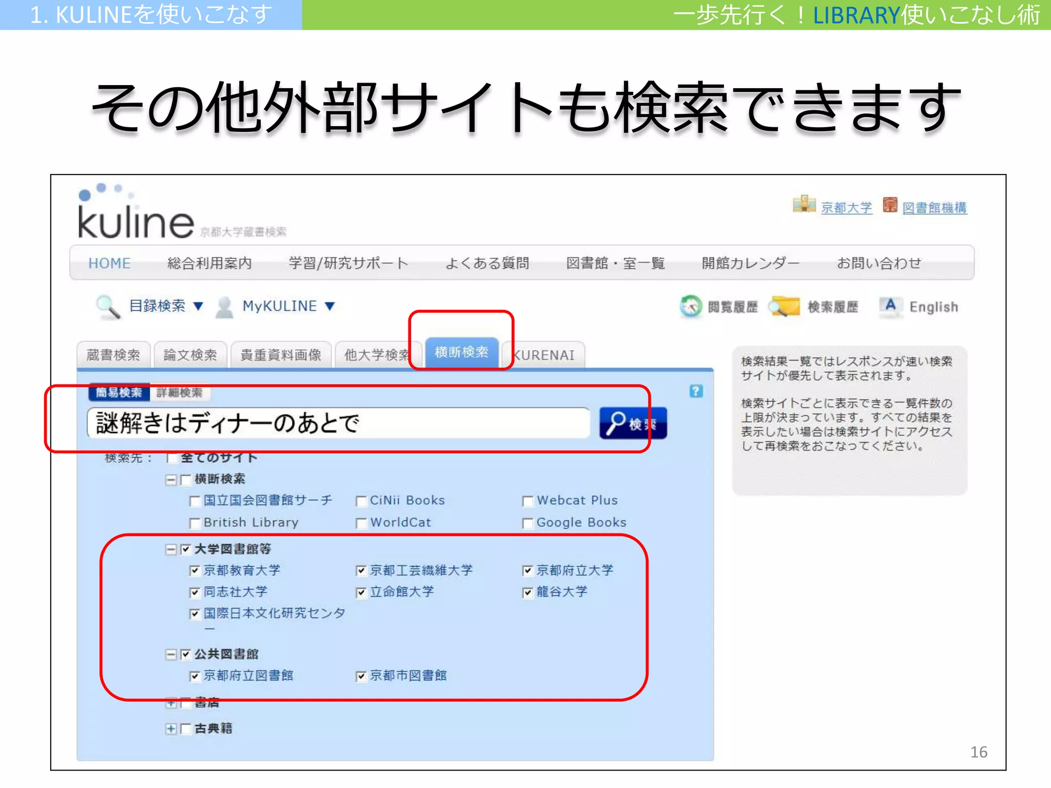Enable CiNii Books checkbox
The width and height of the screenshot is (1051, 788).
361,501
